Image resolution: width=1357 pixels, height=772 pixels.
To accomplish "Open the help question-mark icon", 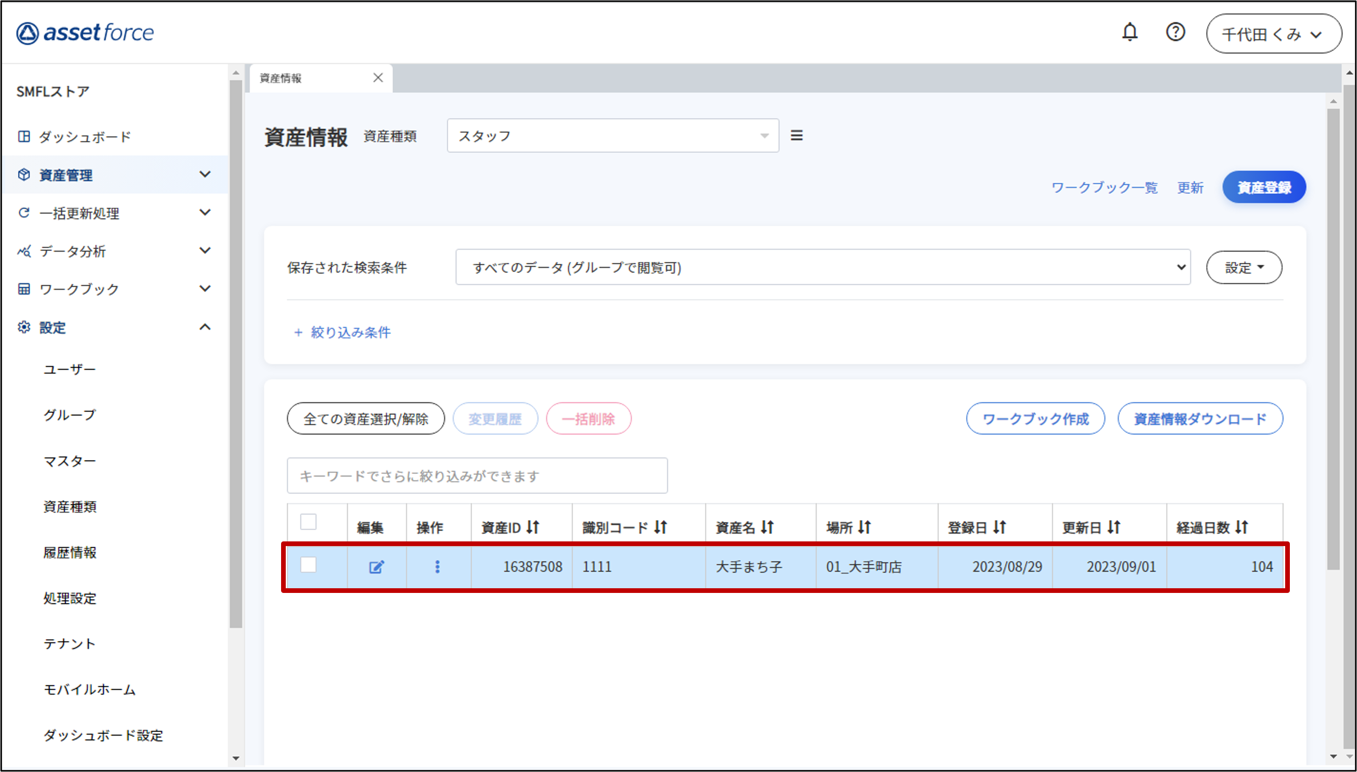I will coord(1176,33).
